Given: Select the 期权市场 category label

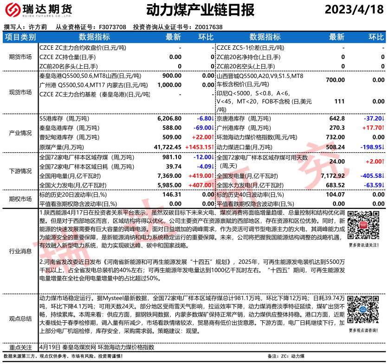Looking at the screenshot, I should click(x=20, y=199).
